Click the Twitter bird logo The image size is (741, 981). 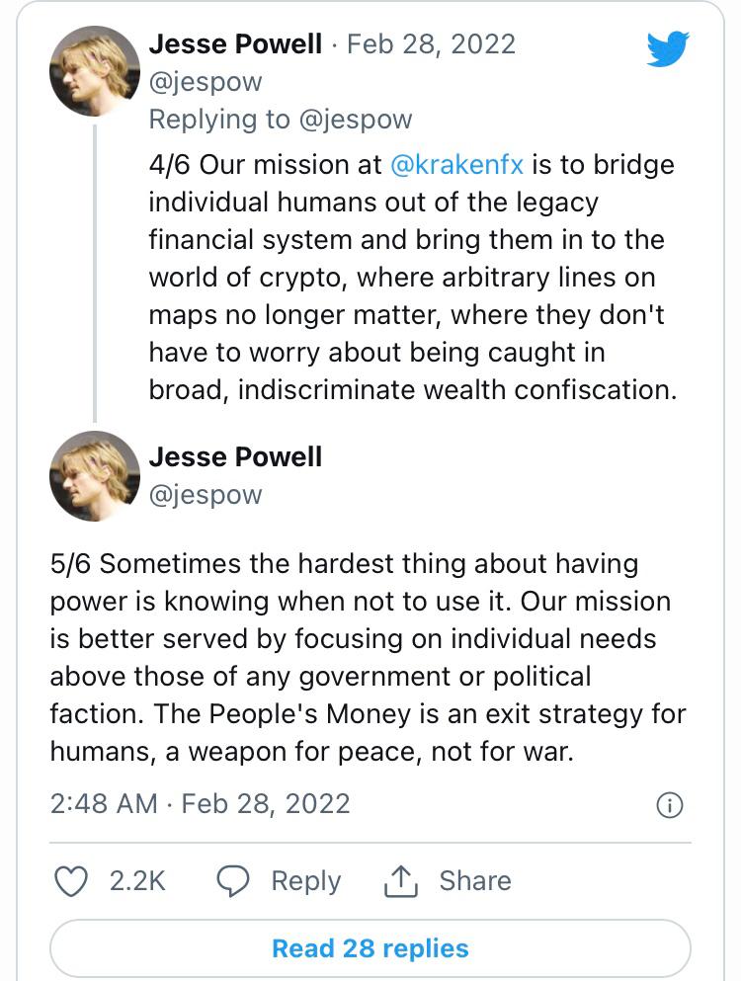pyautogui.click(x=668, y=48)
